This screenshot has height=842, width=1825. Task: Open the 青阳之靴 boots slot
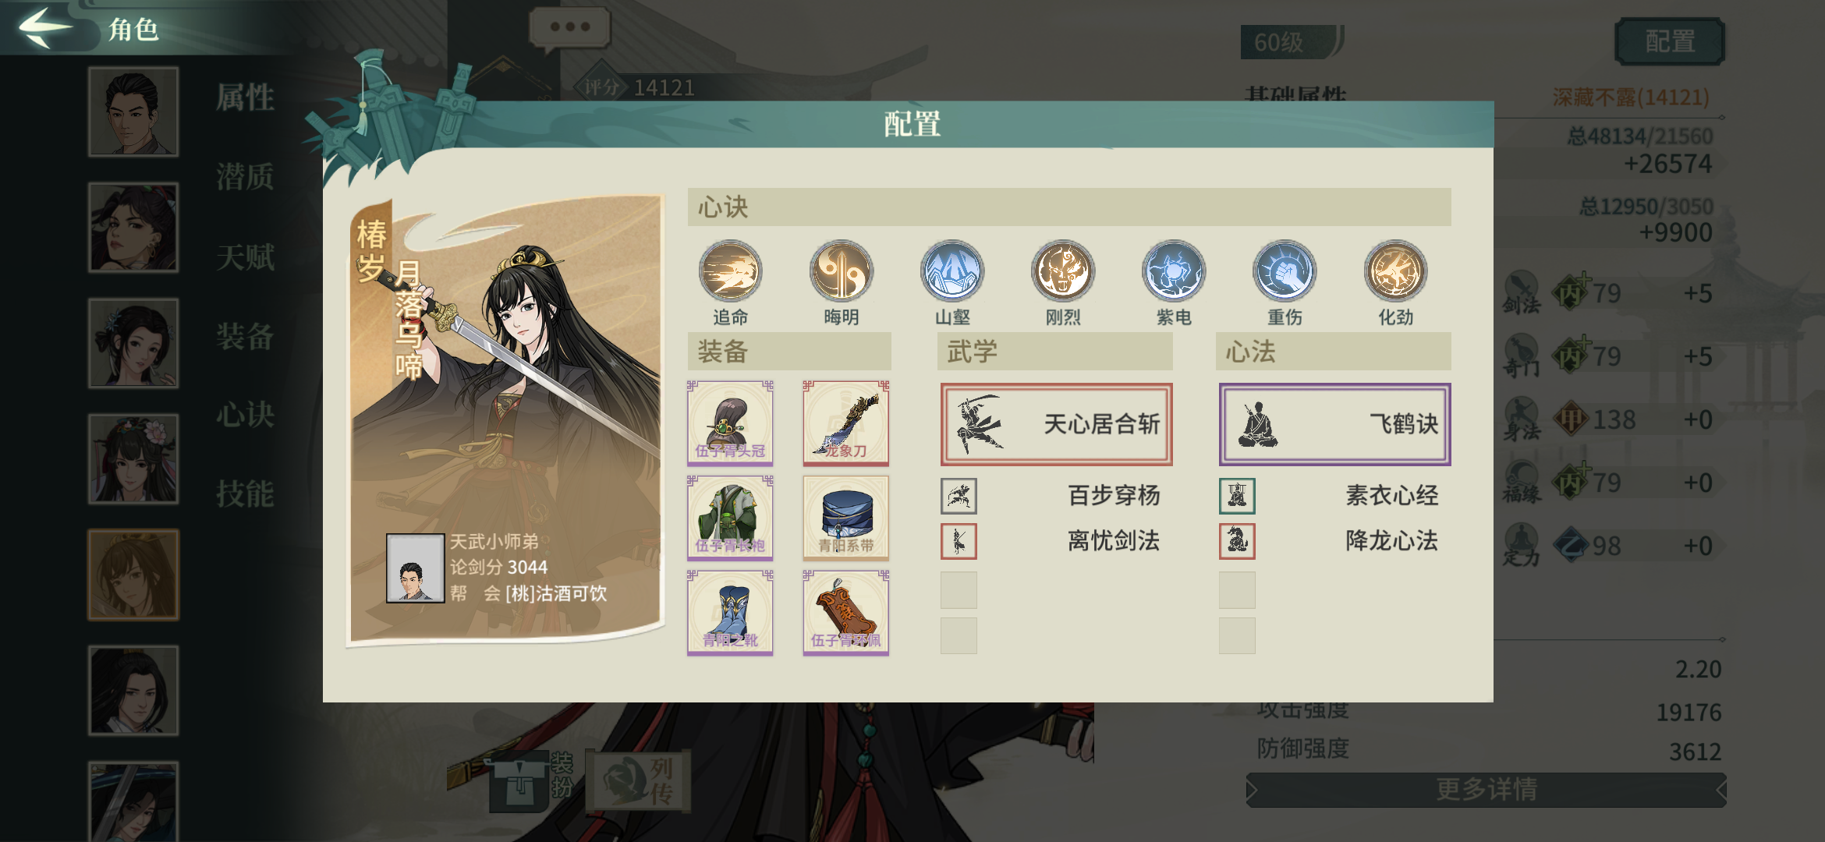(730, 613)
